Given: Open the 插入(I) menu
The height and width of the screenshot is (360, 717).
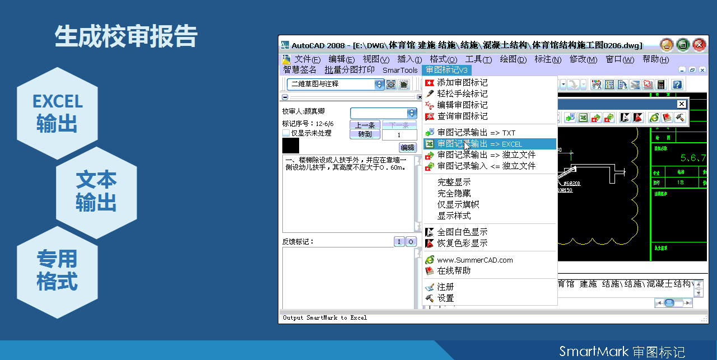Looking at the screenshot, I should pos(409,59).
